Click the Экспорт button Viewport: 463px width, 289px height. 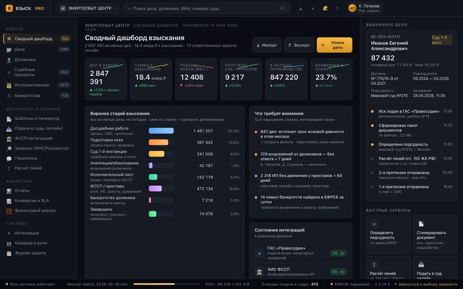coord(299,45)
